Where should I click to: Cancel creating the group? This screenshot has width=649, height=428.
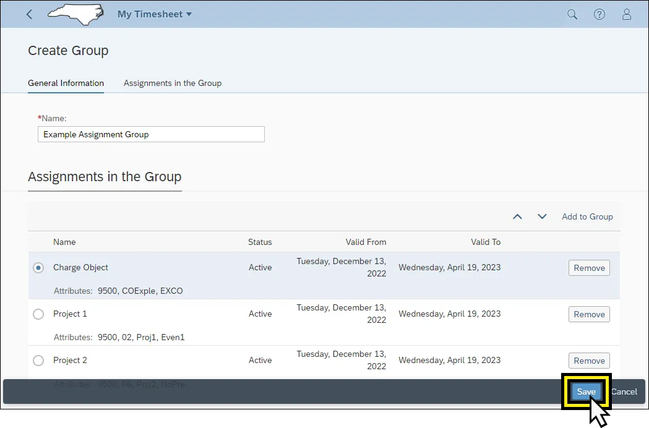[x=624, y=392]
